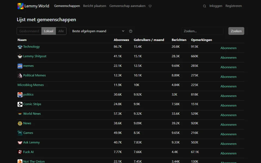Screen dimensions: 261x163
Task: Click the Gebruikers / maand column header
Action: (x=149, y=40)
